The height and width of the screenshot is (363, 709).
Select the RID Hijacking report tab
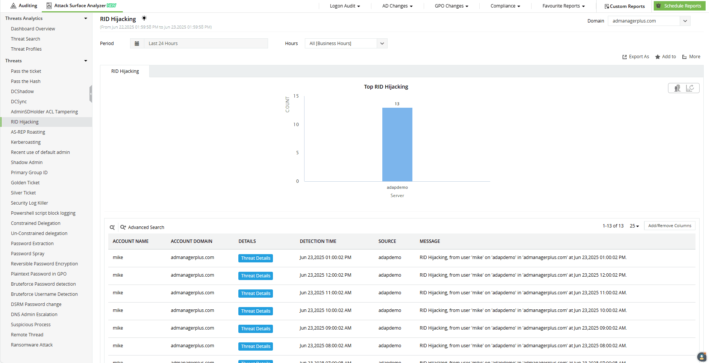pos(125,71)
